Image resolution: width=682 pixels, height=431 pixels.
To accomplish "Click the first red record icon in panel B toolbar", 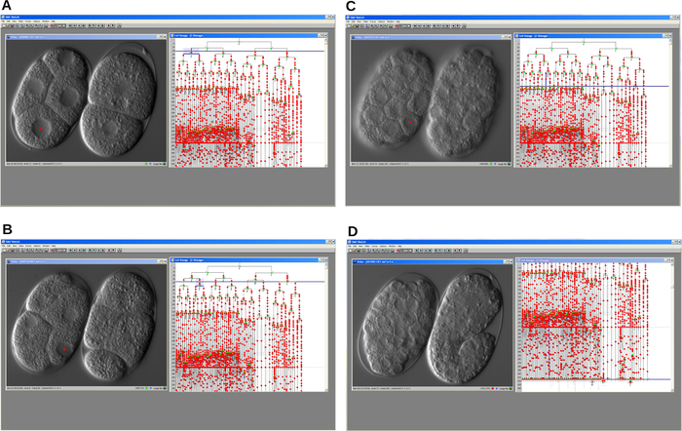I will [x=109, y=251].
